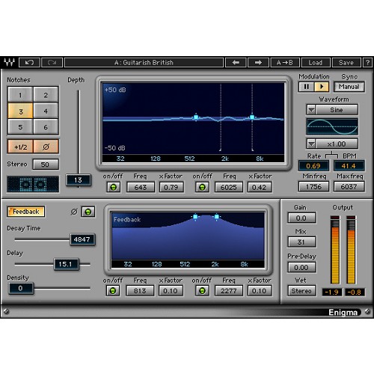Image resolution: width=374 pixels, height=374 pixels.
Task: Click the Max freq field 6037
Action: [349, 186]
